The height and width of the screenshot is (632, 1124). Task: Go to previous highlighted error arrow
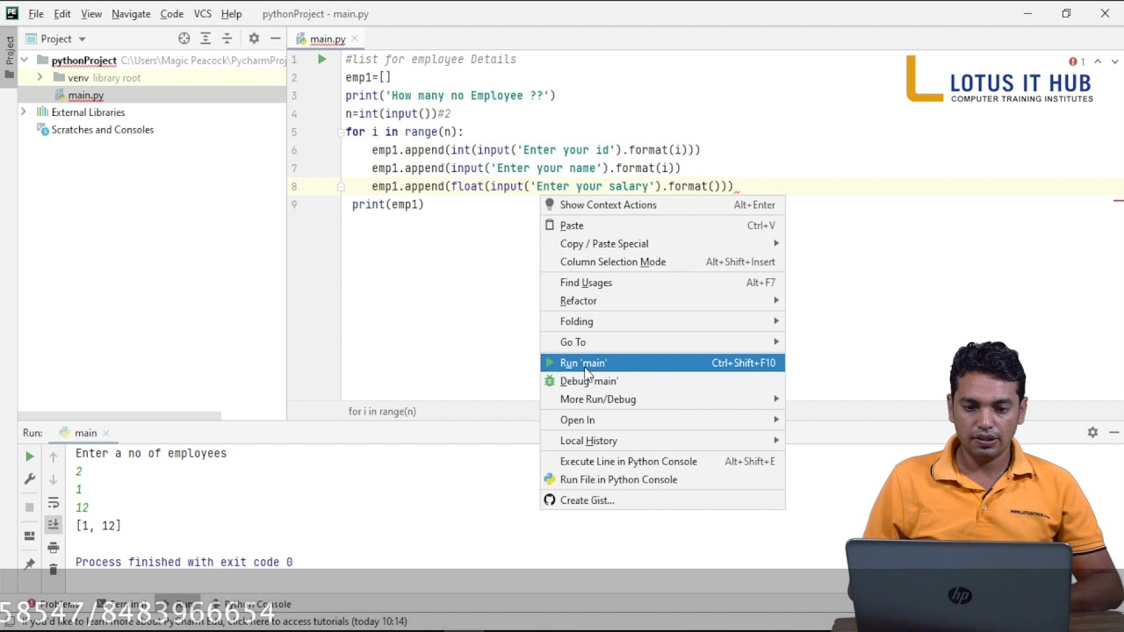(1097, 61)
